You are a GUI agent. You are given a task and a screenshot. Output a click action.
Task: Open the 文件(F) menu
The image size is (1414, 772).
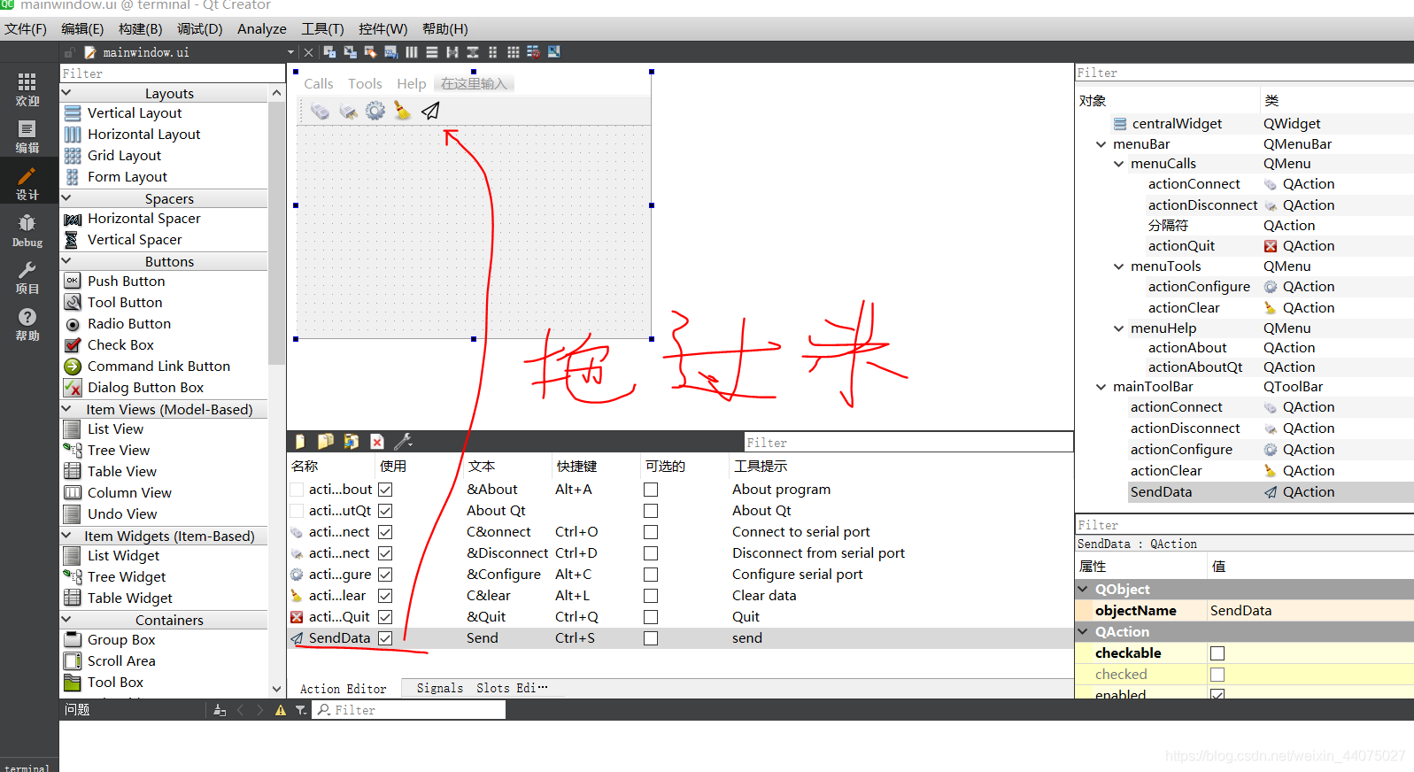pyautogui.click(x=26, y=29)
